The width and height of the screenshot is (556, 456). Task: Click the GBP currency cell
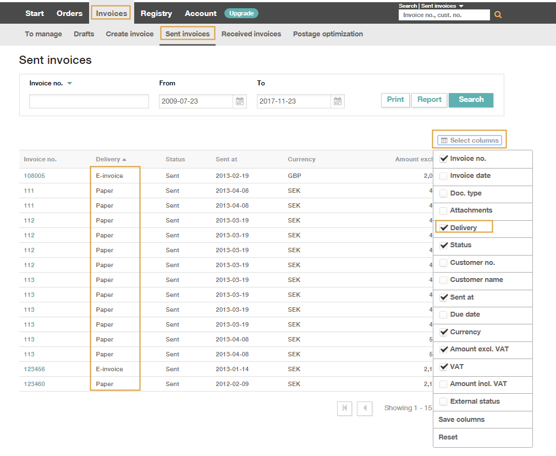pos(294,176)
